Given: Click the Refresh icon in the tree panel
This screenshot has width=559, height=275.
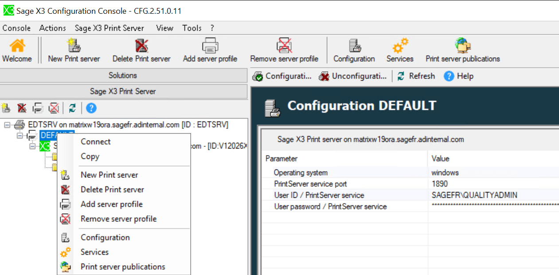Looking at the screenshot, I should coord(73,108).
